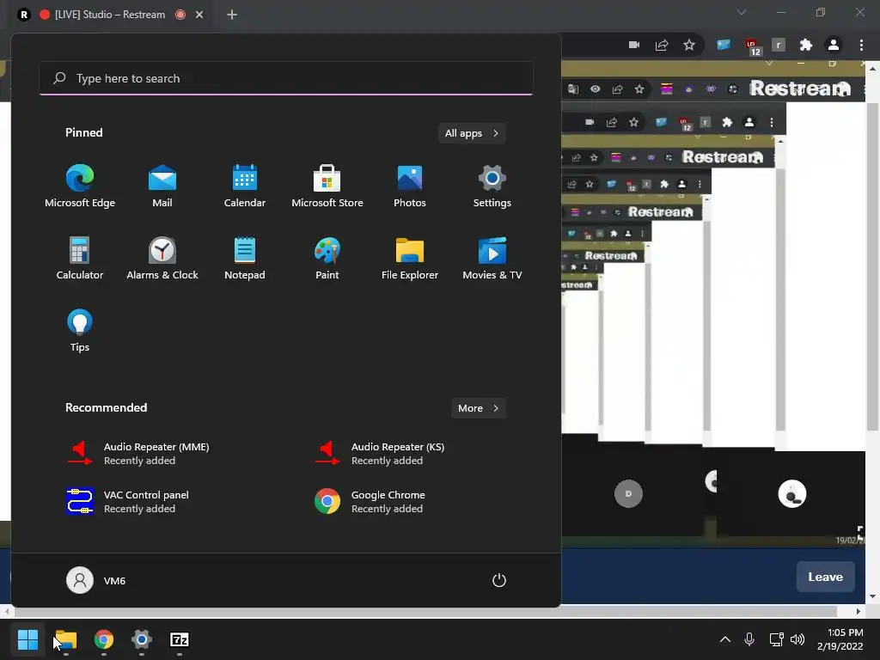The width and height of the screenshot is (880, 660).
Task: Click the extension icon with badge 12
Action: tap(752, 46)
